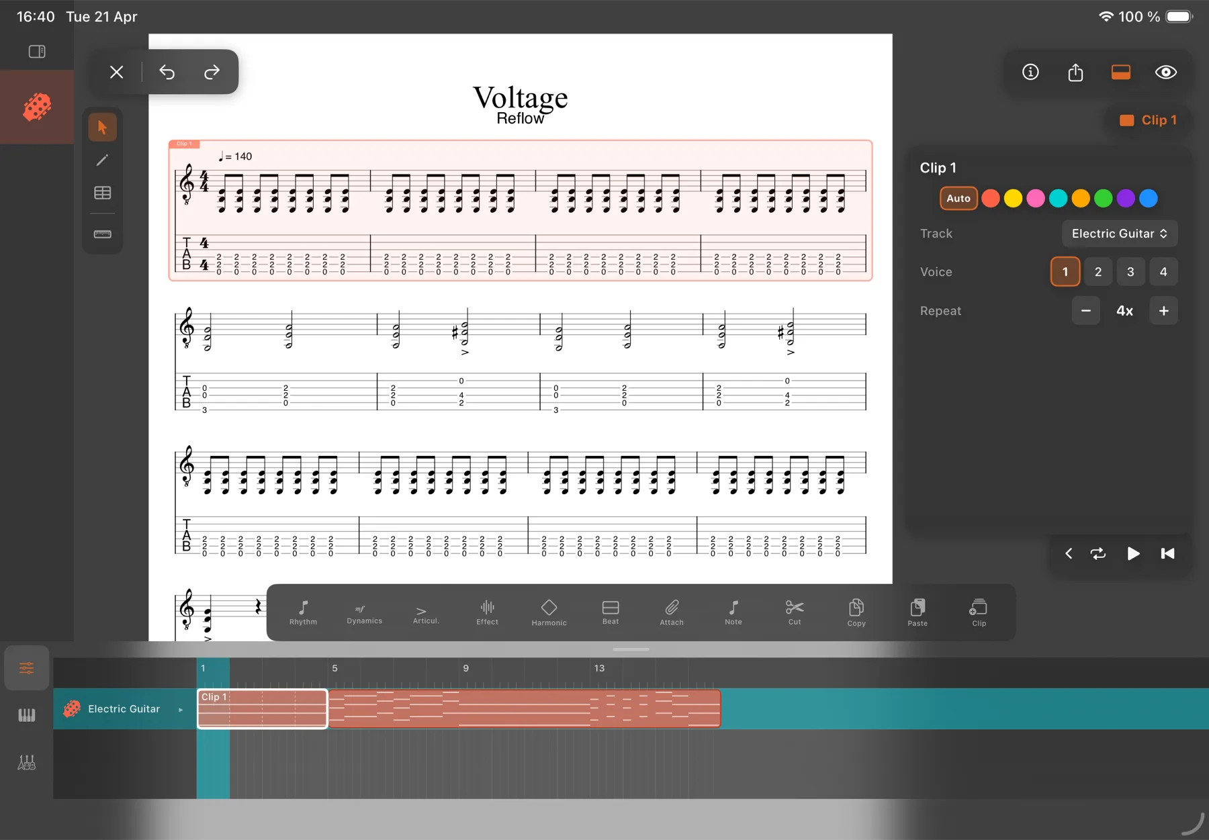The width and height of the screenshot is (1209, 840).
Task: Open the Dynamics menu
Action: (x=365, y=613)
